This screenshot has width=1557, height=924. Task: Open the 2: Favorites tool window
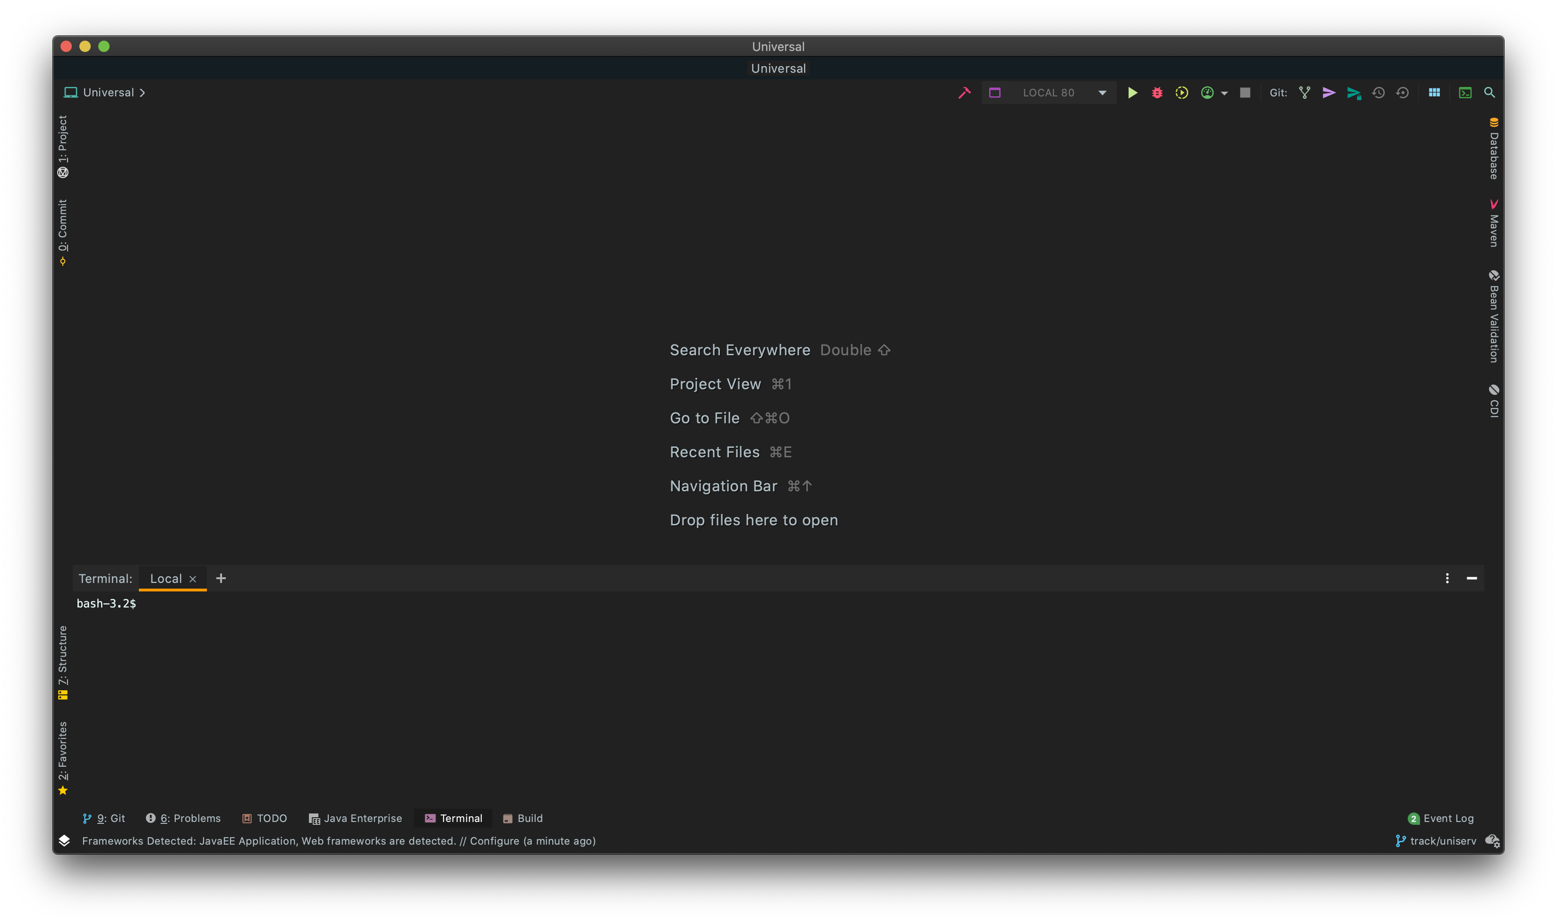pyautogui.click(x=63, y=758)
